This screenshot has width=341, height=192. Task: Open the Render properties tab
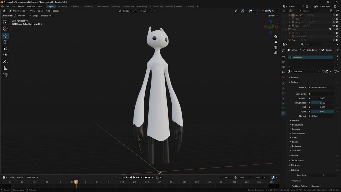(x=283, y=57)
